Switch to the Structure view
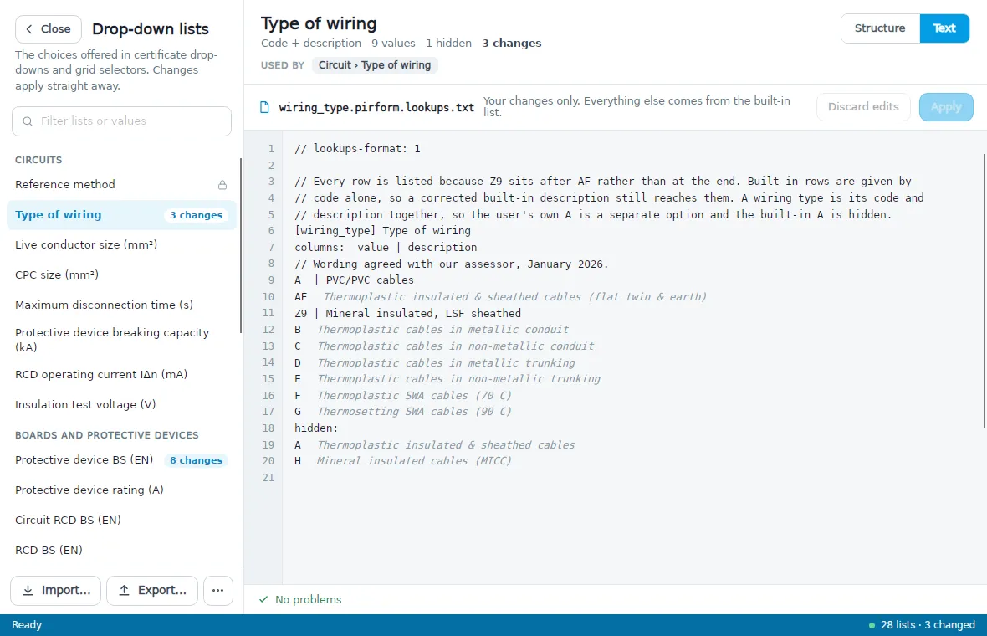Viewport: 987px width, 636px height. [x=880, y=28]
